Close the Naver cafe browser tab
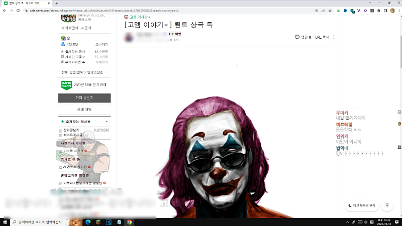The image size is (402, 226). (49, 4)
